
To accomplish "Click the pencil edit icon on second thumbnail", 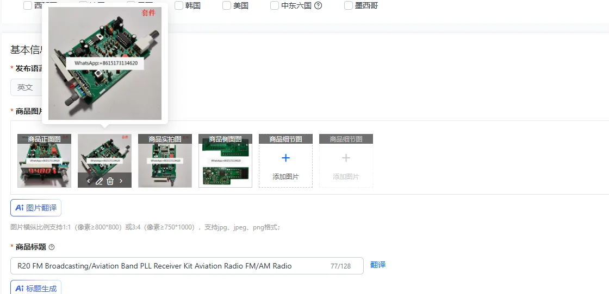I will tap(99, 181).
